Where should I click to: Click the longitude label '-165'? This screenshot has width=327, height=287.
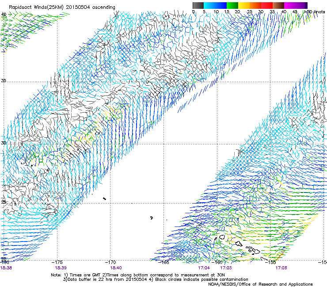[163, 262]
